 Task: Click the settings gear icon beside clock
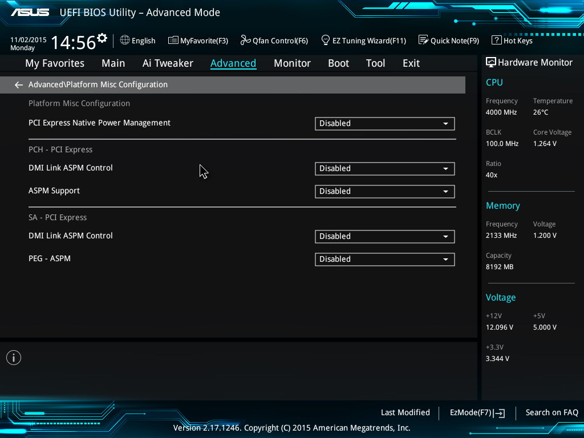coord(102,39)
